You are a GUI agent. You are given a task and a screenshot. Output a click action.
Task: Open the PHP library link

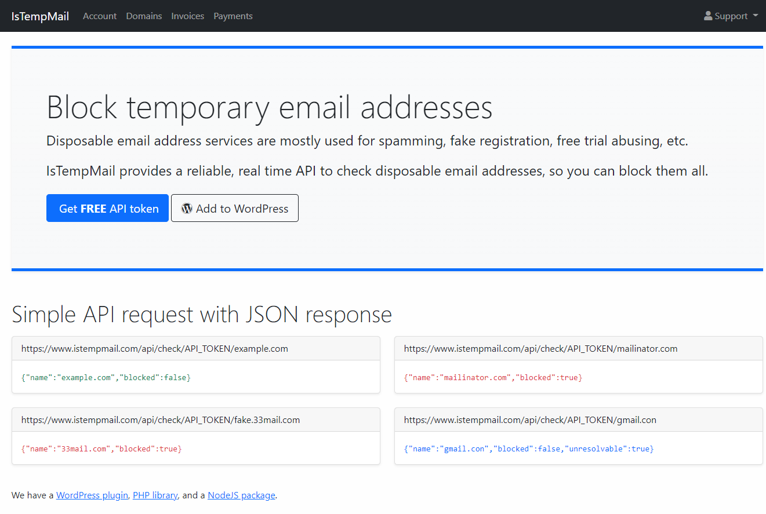pos(155,495)
